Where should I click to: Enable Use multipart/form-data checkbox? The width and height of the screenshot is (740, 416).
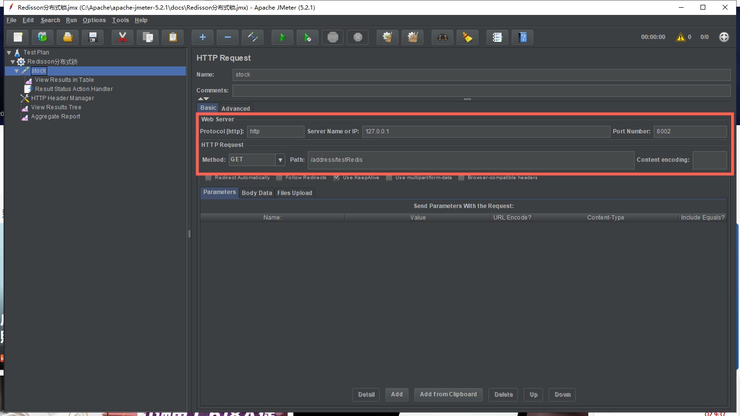[389, 178]
